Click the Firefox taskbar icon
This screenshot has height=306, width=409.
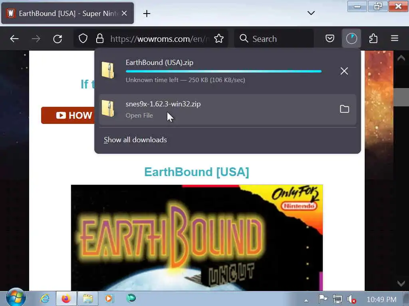pyautogui.click(x=66, y=298)
